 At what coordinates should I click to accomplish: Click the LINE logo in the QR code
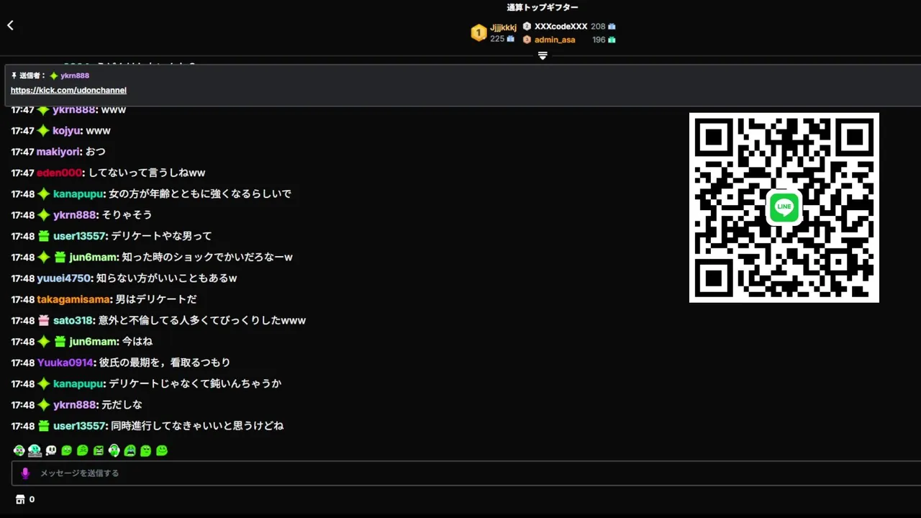(784, 207)
